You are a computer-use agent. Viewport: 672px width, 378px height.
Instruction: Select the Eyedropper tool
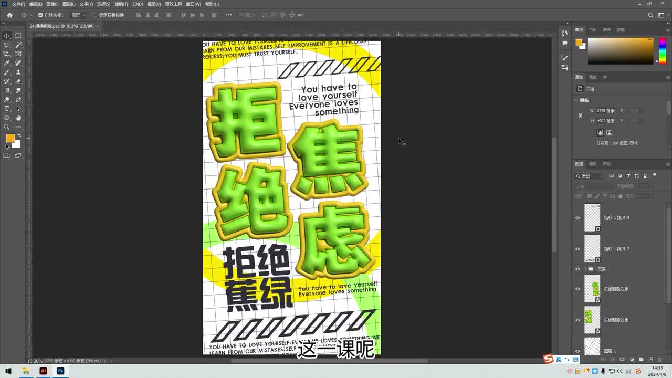pyautogui.click(x=7, y=63)
